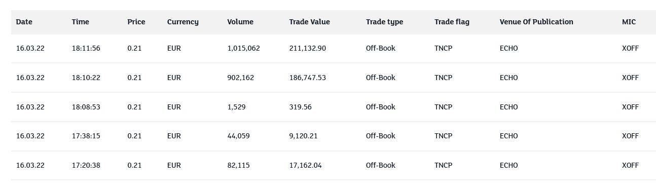Click the Date column header
This screenshot has width=656, height=188.
(24, 22)
